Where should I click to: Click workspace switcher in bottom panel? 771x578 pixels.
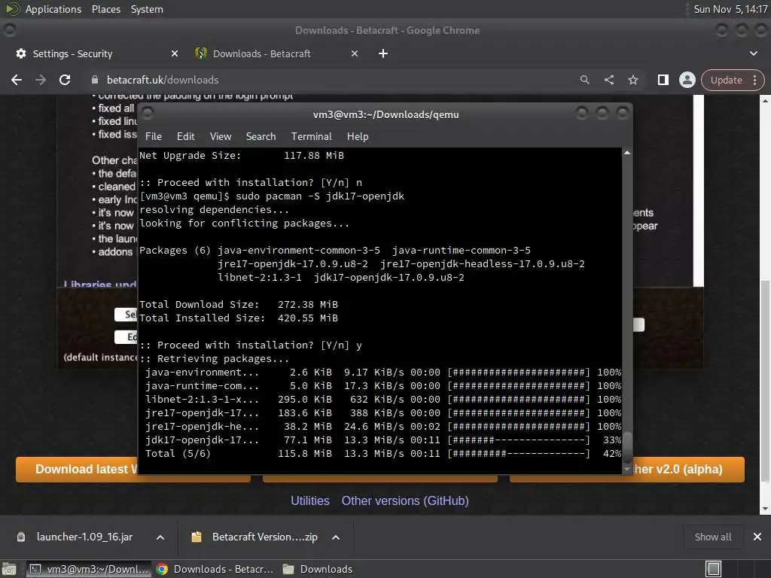(713, 569)
